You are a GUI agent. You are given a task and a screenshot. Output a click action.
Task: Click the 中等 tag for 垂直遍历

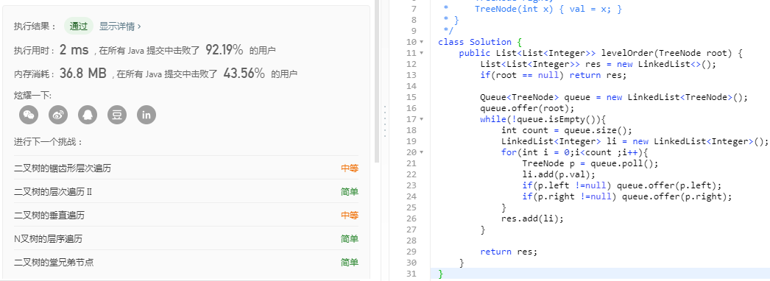coord(350,216)
